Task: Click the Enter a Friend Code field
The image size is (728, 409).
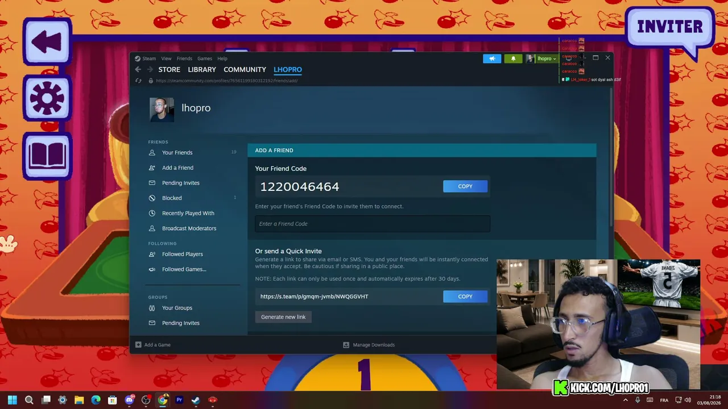Action: (373, 224)
